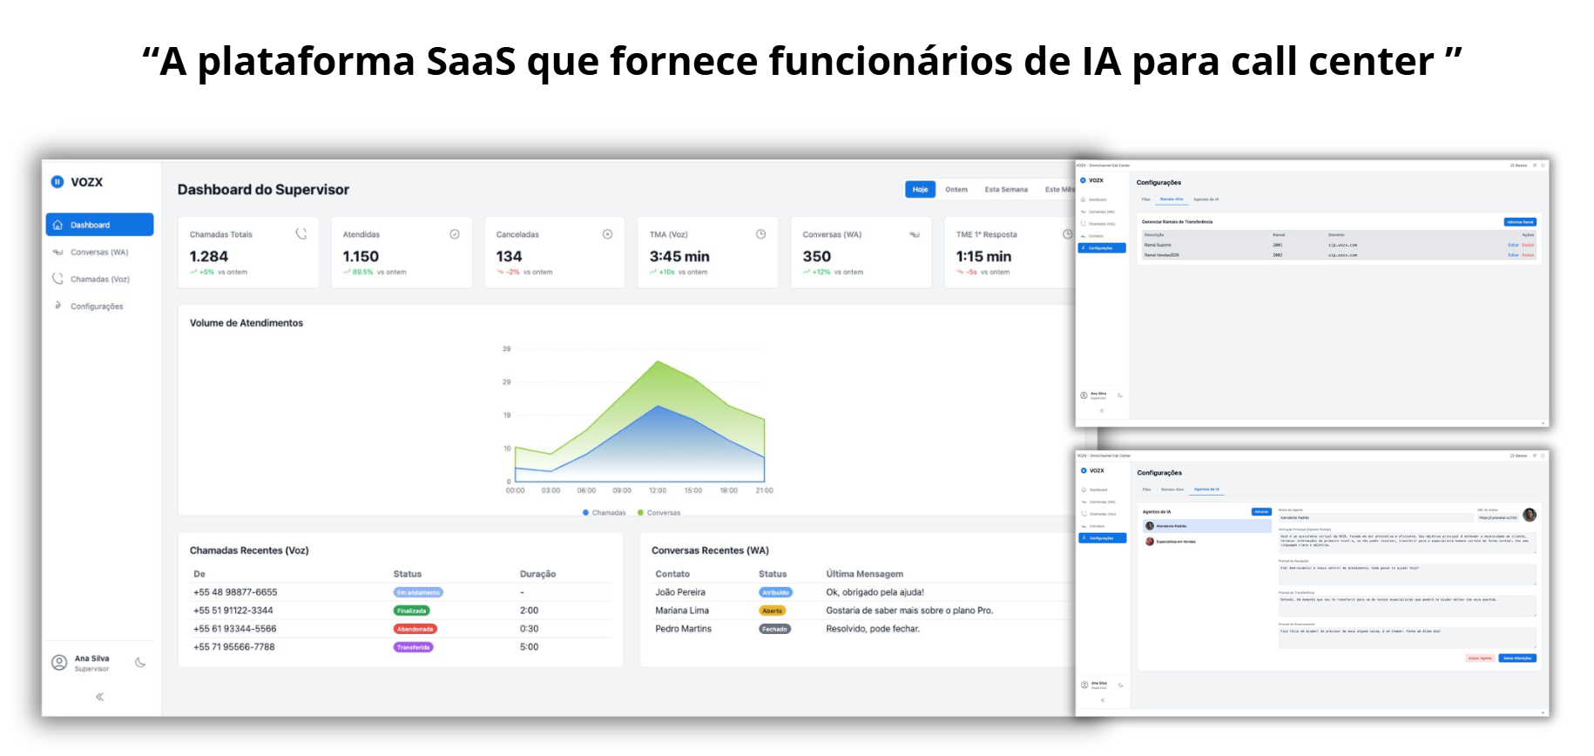Toggle Conversas series in chart legend
This screenshot has height=756, width=1594.
tap(659, 513)
